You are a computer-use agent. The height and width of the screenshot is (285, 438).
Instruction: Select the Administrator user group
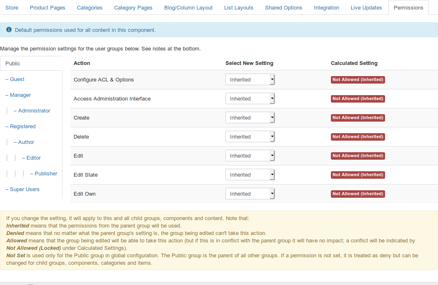coord(33,110)
